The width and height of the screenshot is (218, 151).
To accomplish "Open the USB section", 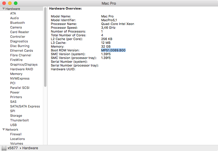I will pyautogui.click(x=13, y=125).
